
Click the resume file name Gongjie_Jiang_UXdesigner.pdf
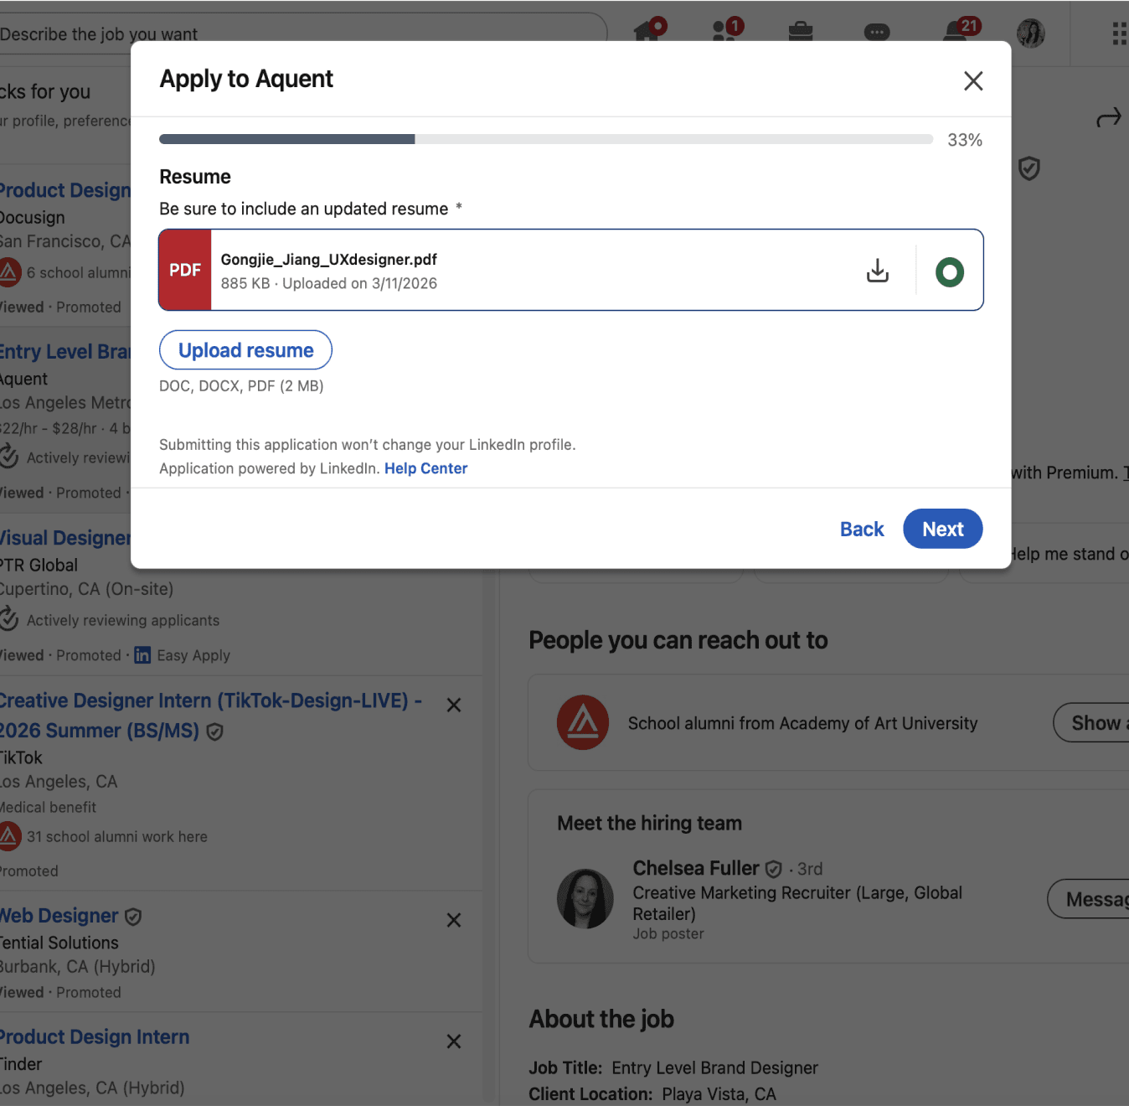329,260
